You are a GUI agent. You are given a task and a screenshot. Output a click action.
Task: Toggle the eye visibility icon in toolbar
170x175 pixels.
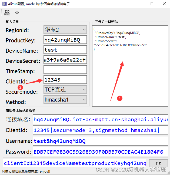[x=17, y=13]
